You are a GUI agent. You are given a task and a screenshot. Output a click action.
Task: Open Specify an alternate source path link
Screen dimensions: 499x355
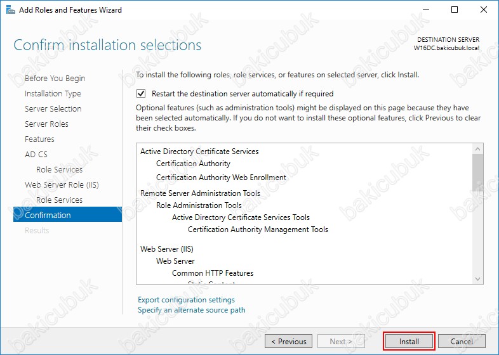192,310
